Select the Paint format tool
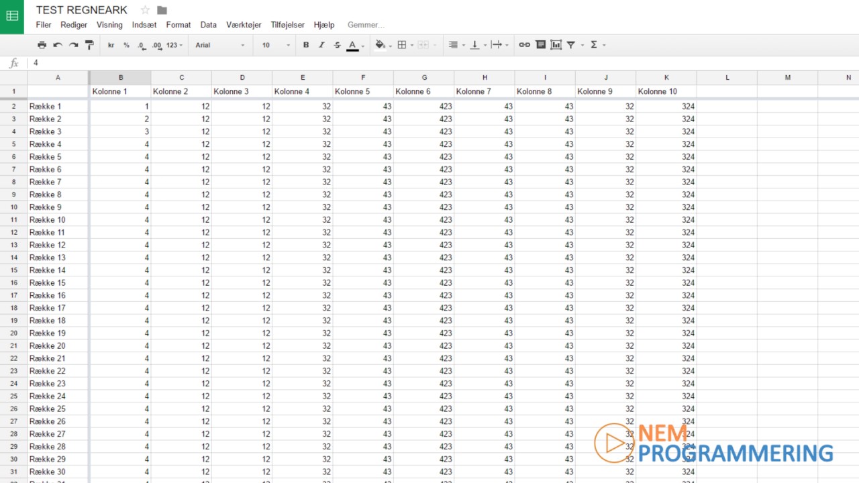Image resolution: width=859 pixels, height=483 pixels. click(x=89, y=45)
